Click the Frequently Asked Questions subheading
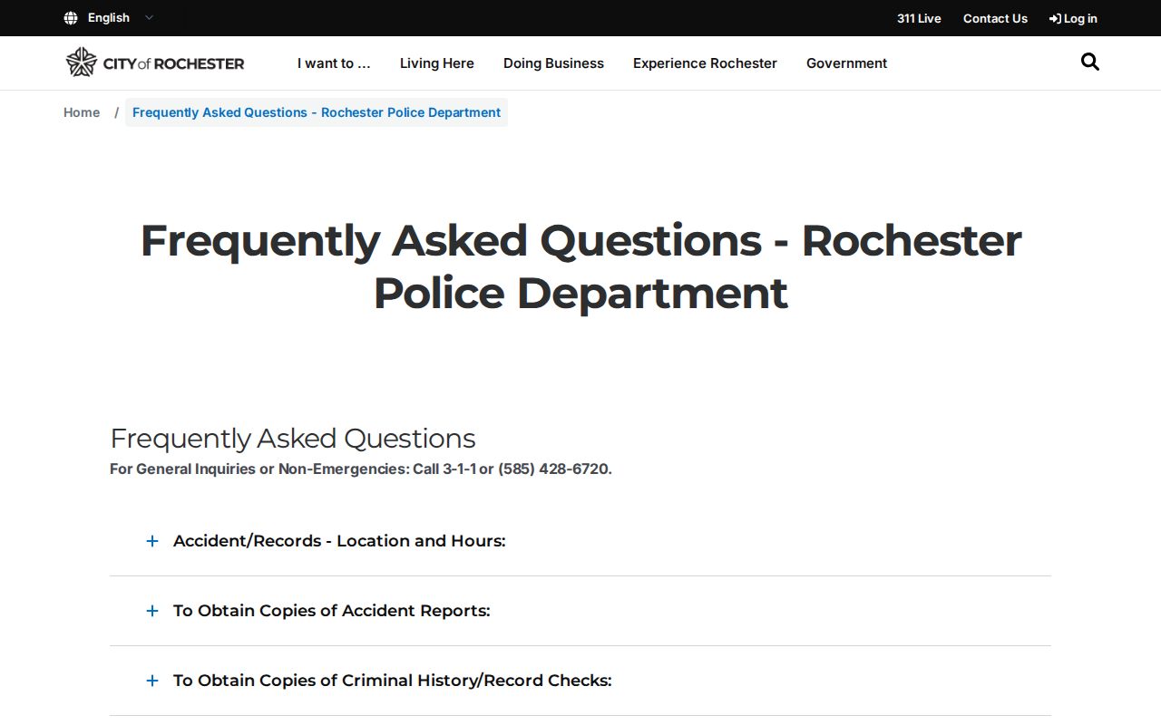Image resolution: width=1161 pixels, height=725 pixels. coord(292,439)
